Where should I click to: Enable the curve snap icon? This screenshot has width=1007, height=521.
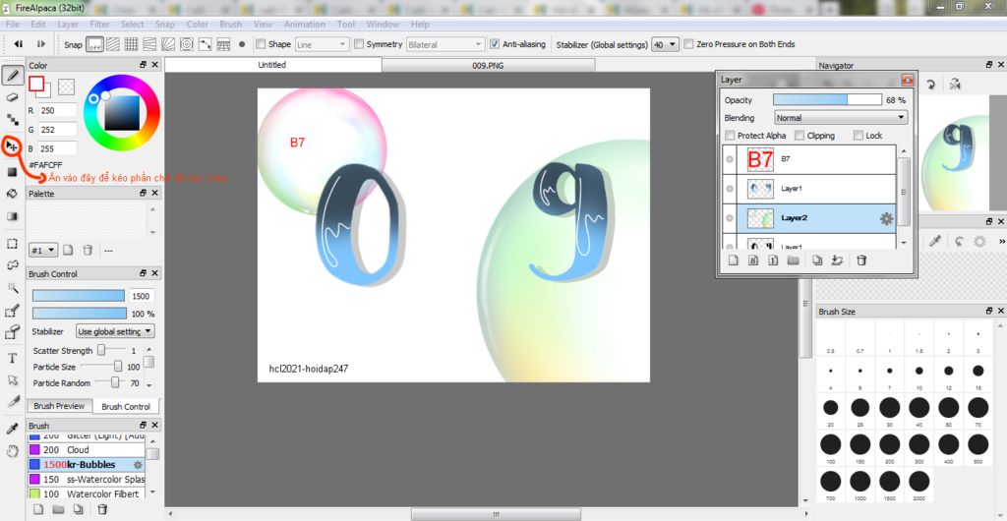205,44
